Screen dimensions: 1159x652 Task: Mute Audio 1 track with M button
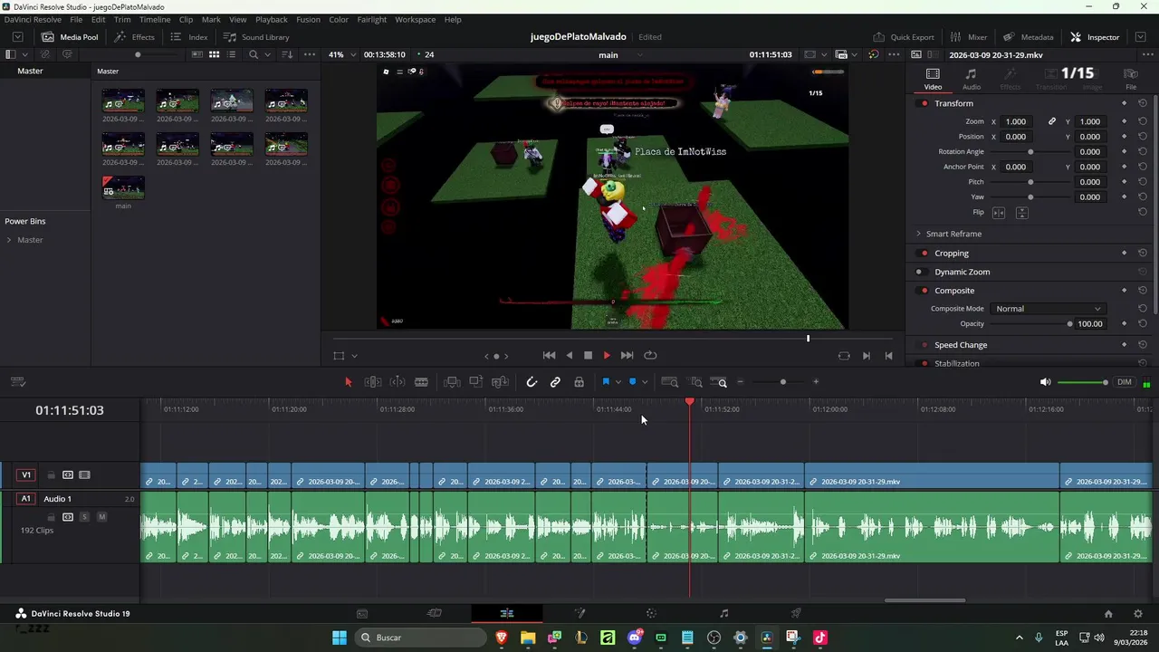(x=101, y=517)
